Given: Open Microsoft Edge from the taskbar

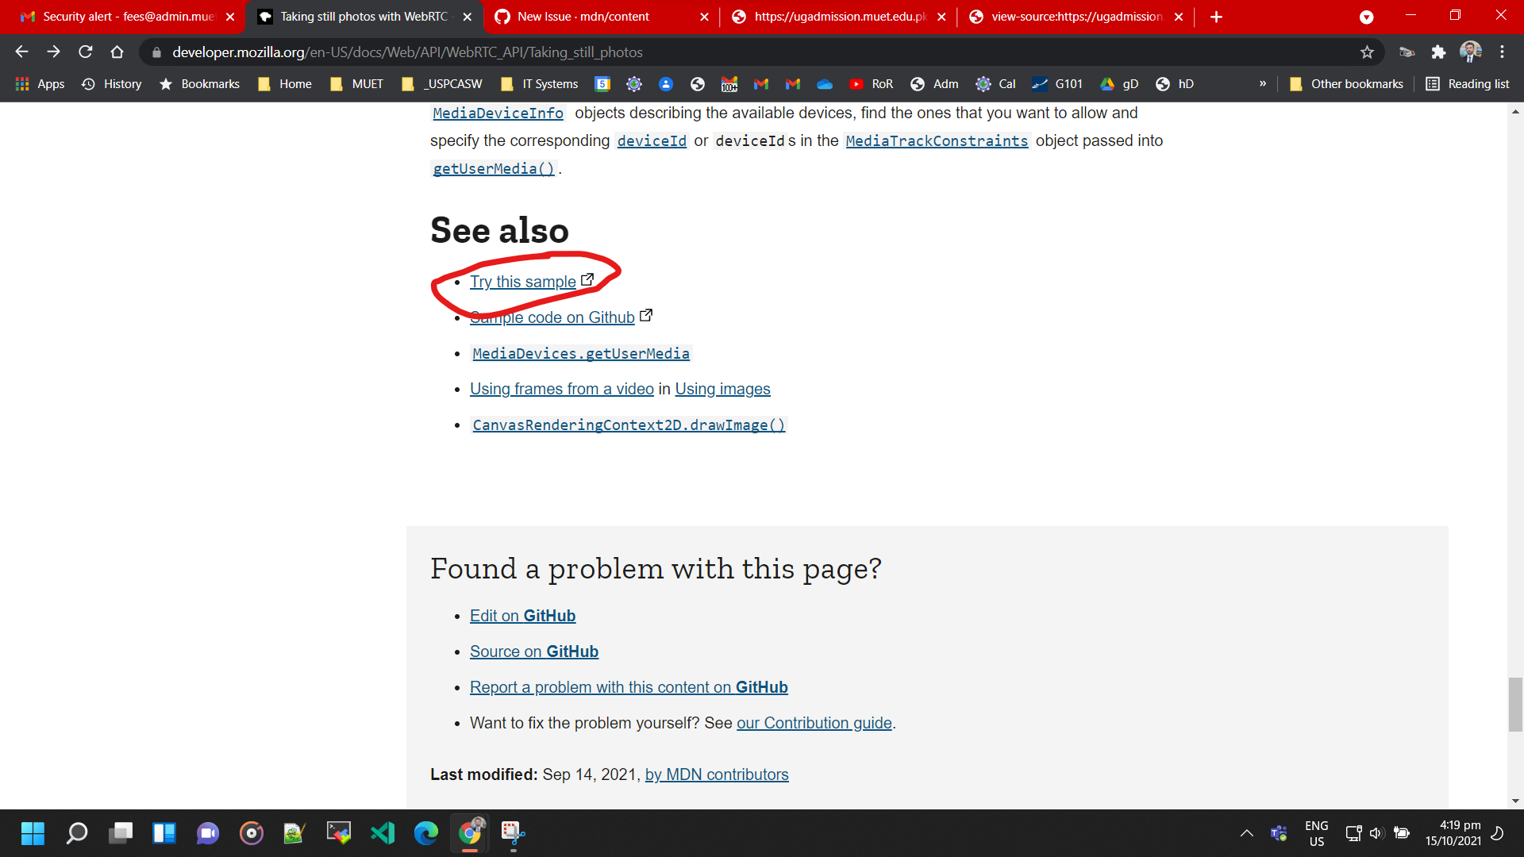Looking at the screenshot, I should click(426, 833).
